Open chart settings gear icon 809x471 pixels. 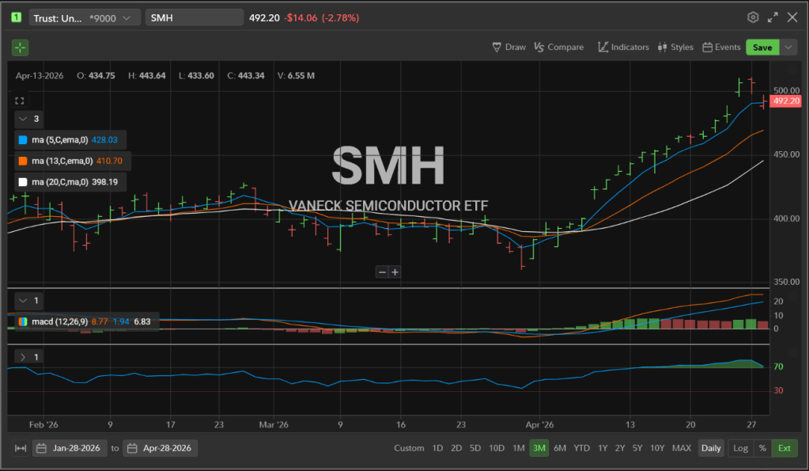coord(753,17)
